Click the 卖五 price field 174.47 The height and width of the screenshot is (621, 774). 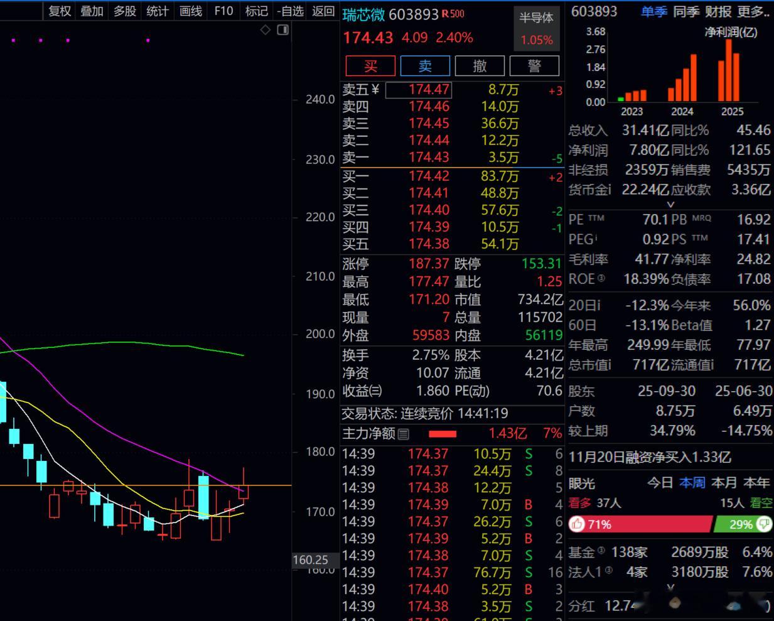coord(417,90)
